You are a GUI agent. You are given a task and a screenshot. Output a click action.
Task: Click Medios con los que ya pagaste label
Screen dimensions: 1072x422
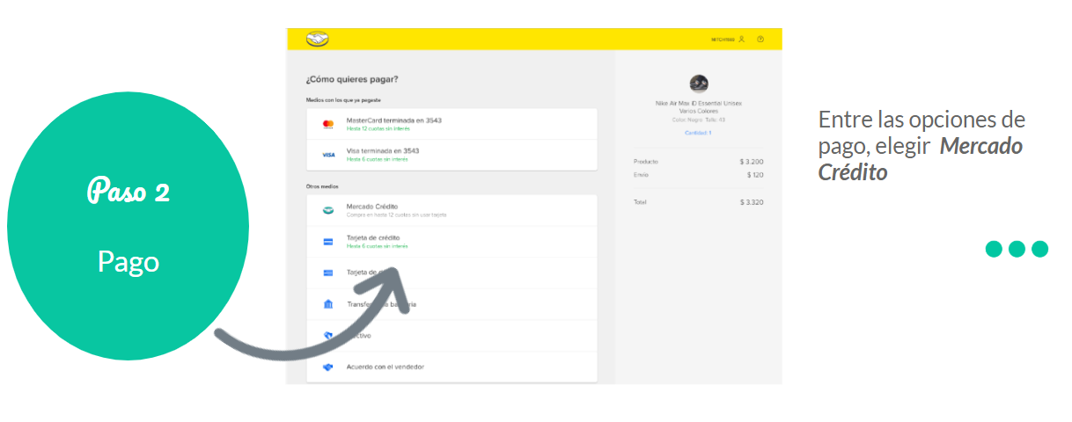pos(343,100)
